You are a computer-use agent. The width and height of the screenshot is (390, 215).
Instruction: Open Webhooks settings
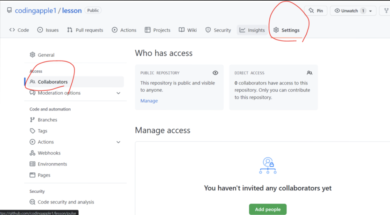(x=49, y=153)
